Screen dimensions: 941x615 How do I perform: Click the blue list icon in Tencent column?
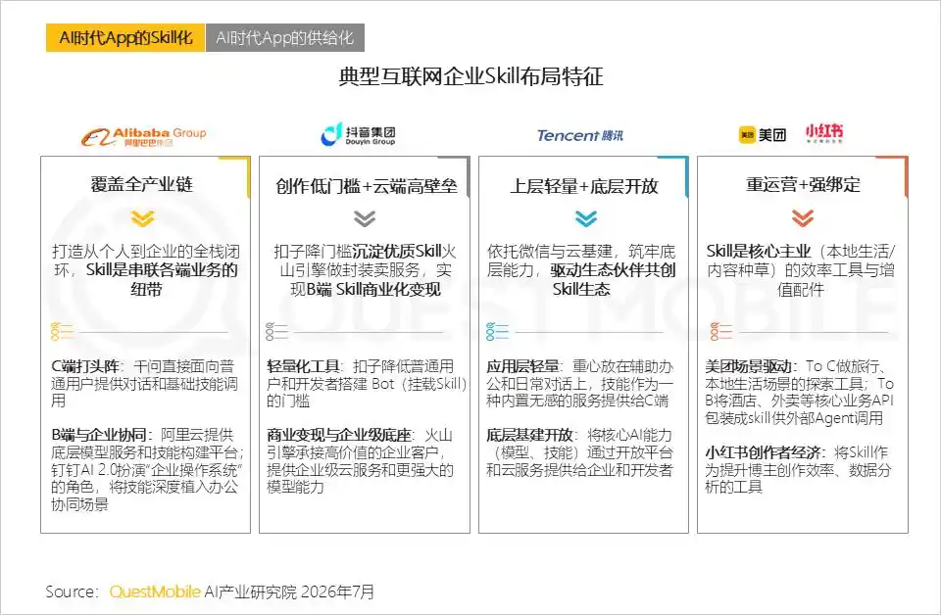pyautogui.click(x=497, y=331)
